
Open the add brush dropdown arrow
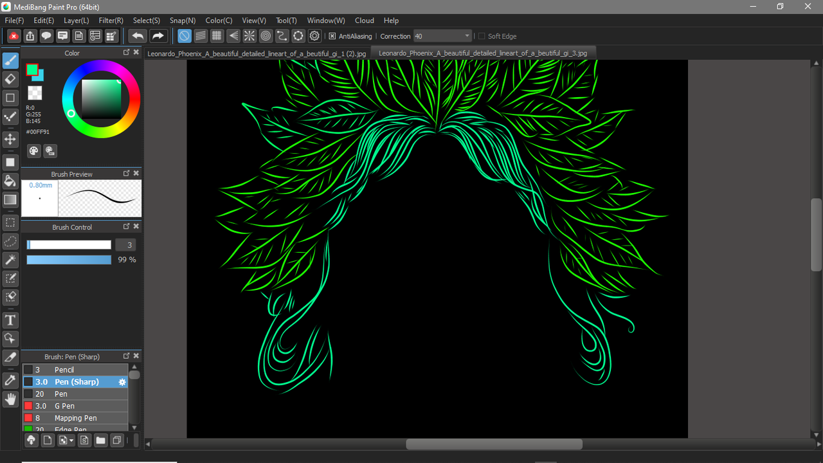(71, 440)
